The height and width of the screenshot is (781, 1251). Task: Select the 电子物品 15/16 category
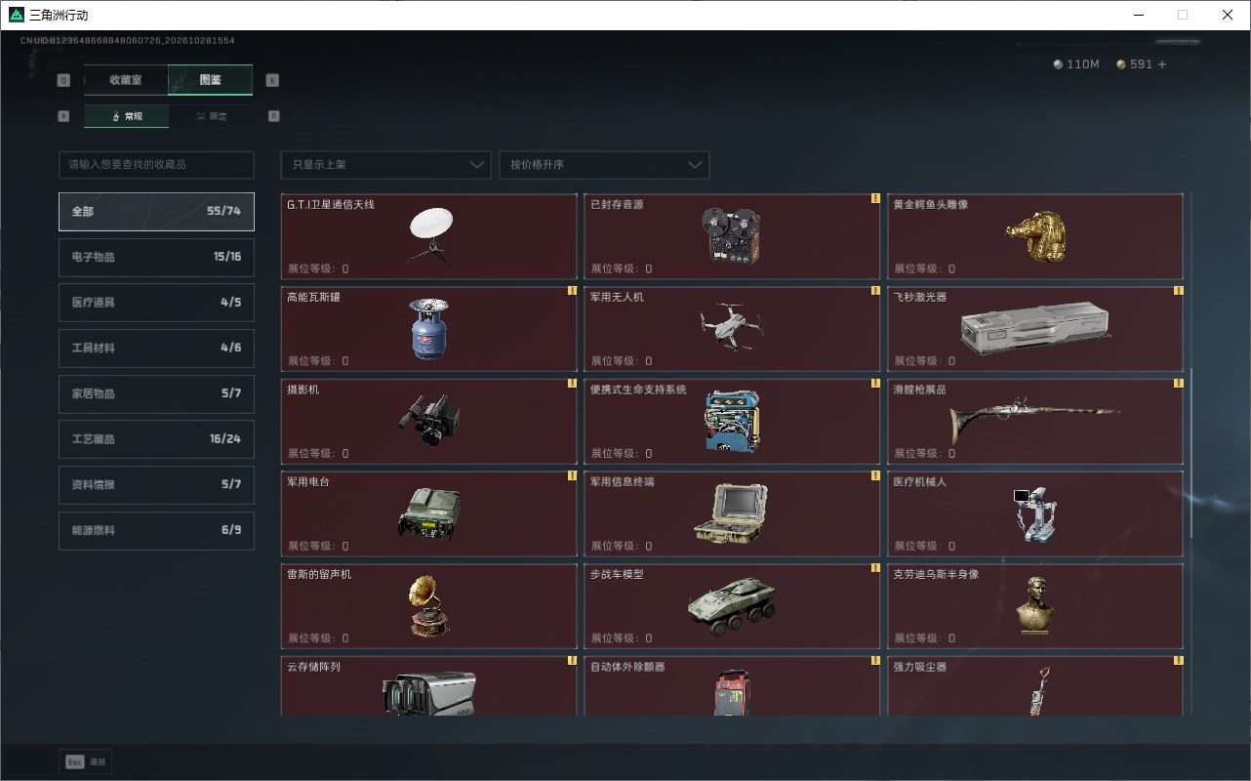(x=156, y=257)
